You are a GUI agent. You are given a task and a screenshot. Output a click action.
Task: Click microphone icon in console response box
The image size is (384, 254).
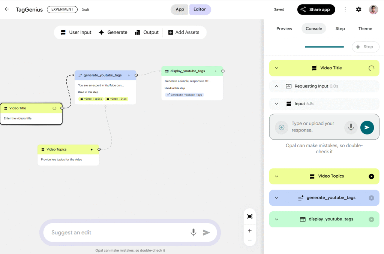pos(351,127)
